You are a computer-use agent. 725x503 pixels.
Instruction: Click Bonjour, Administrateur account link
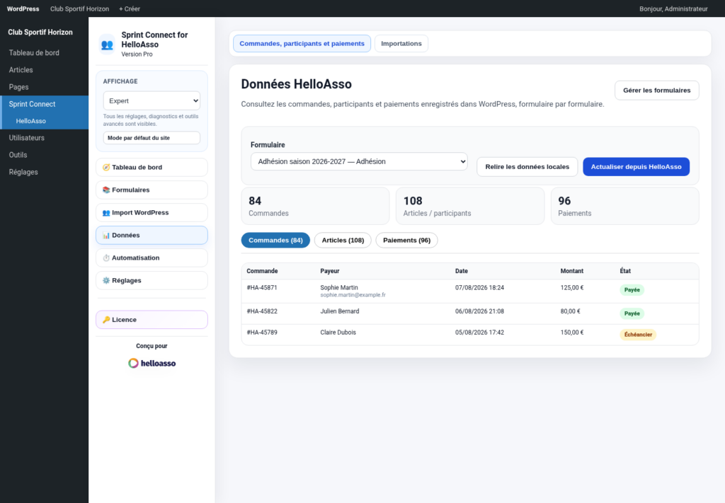pos(673,8)
